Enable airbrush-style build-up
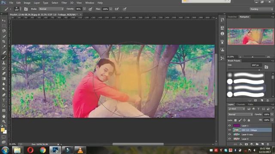The width and height of the screenshot is (275, 154). click(x=116, y=9)
